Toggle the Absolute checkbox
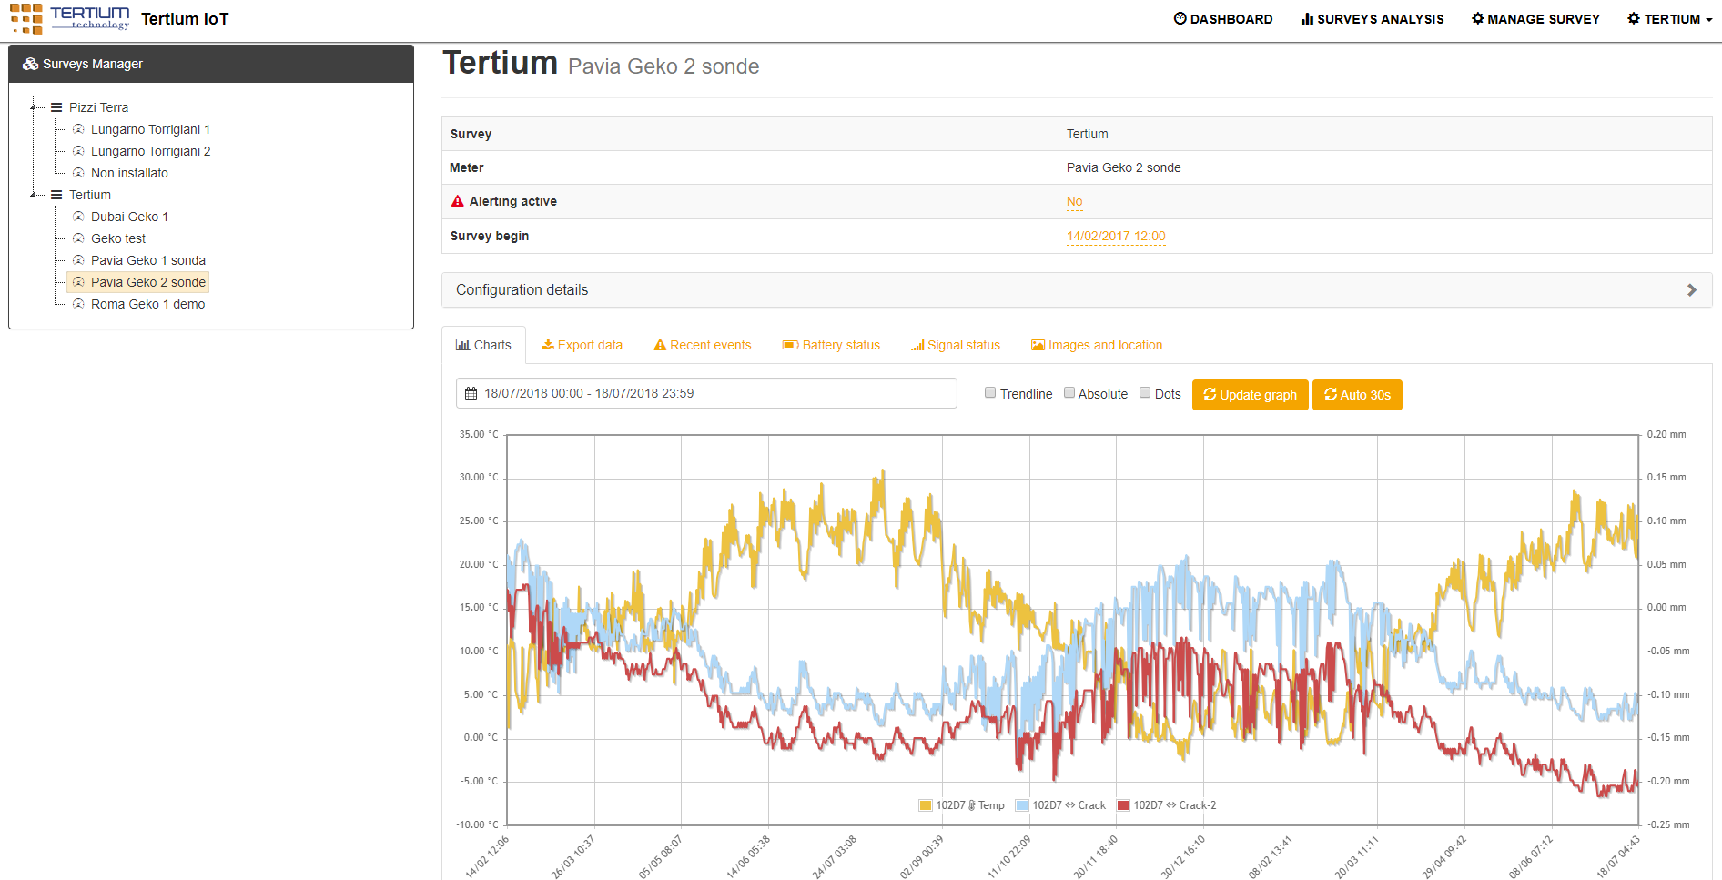This screenshot has height=880, width=1722. pos(1069,393)
